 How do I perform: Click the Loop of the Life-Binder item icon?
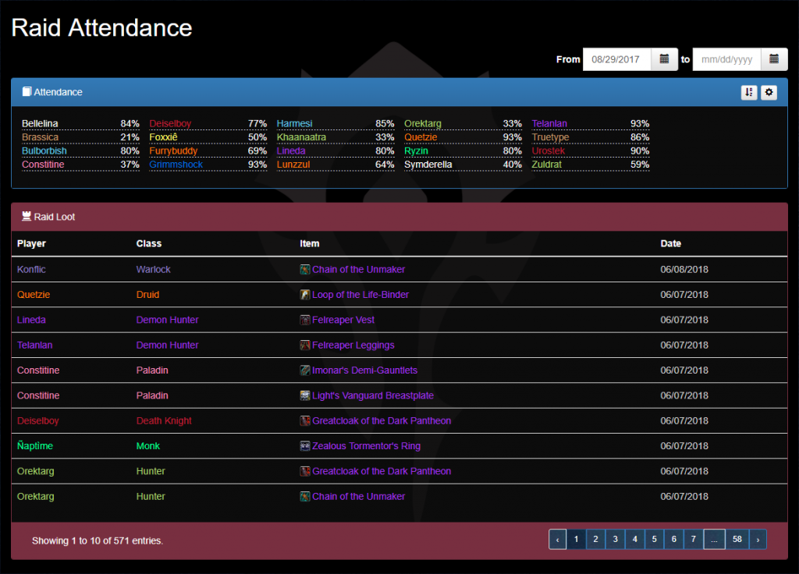click(x=303, y=295)
